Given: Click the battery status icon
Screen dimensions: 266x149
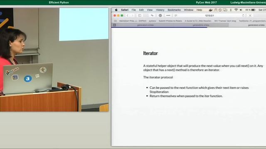Looking at the screenshot, I should pyautogui.click(x=253, y=10).
